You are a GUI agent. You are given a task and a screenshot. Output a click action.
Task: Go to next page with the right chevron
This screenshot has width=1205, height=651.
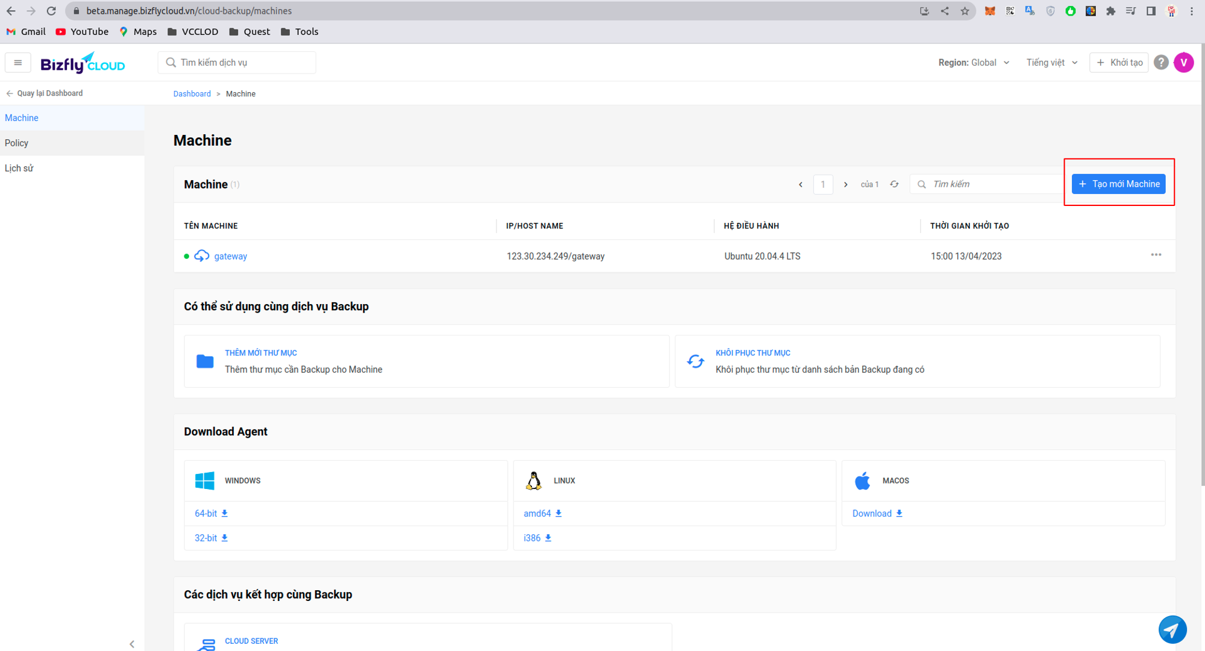click(x=846, y=184)
